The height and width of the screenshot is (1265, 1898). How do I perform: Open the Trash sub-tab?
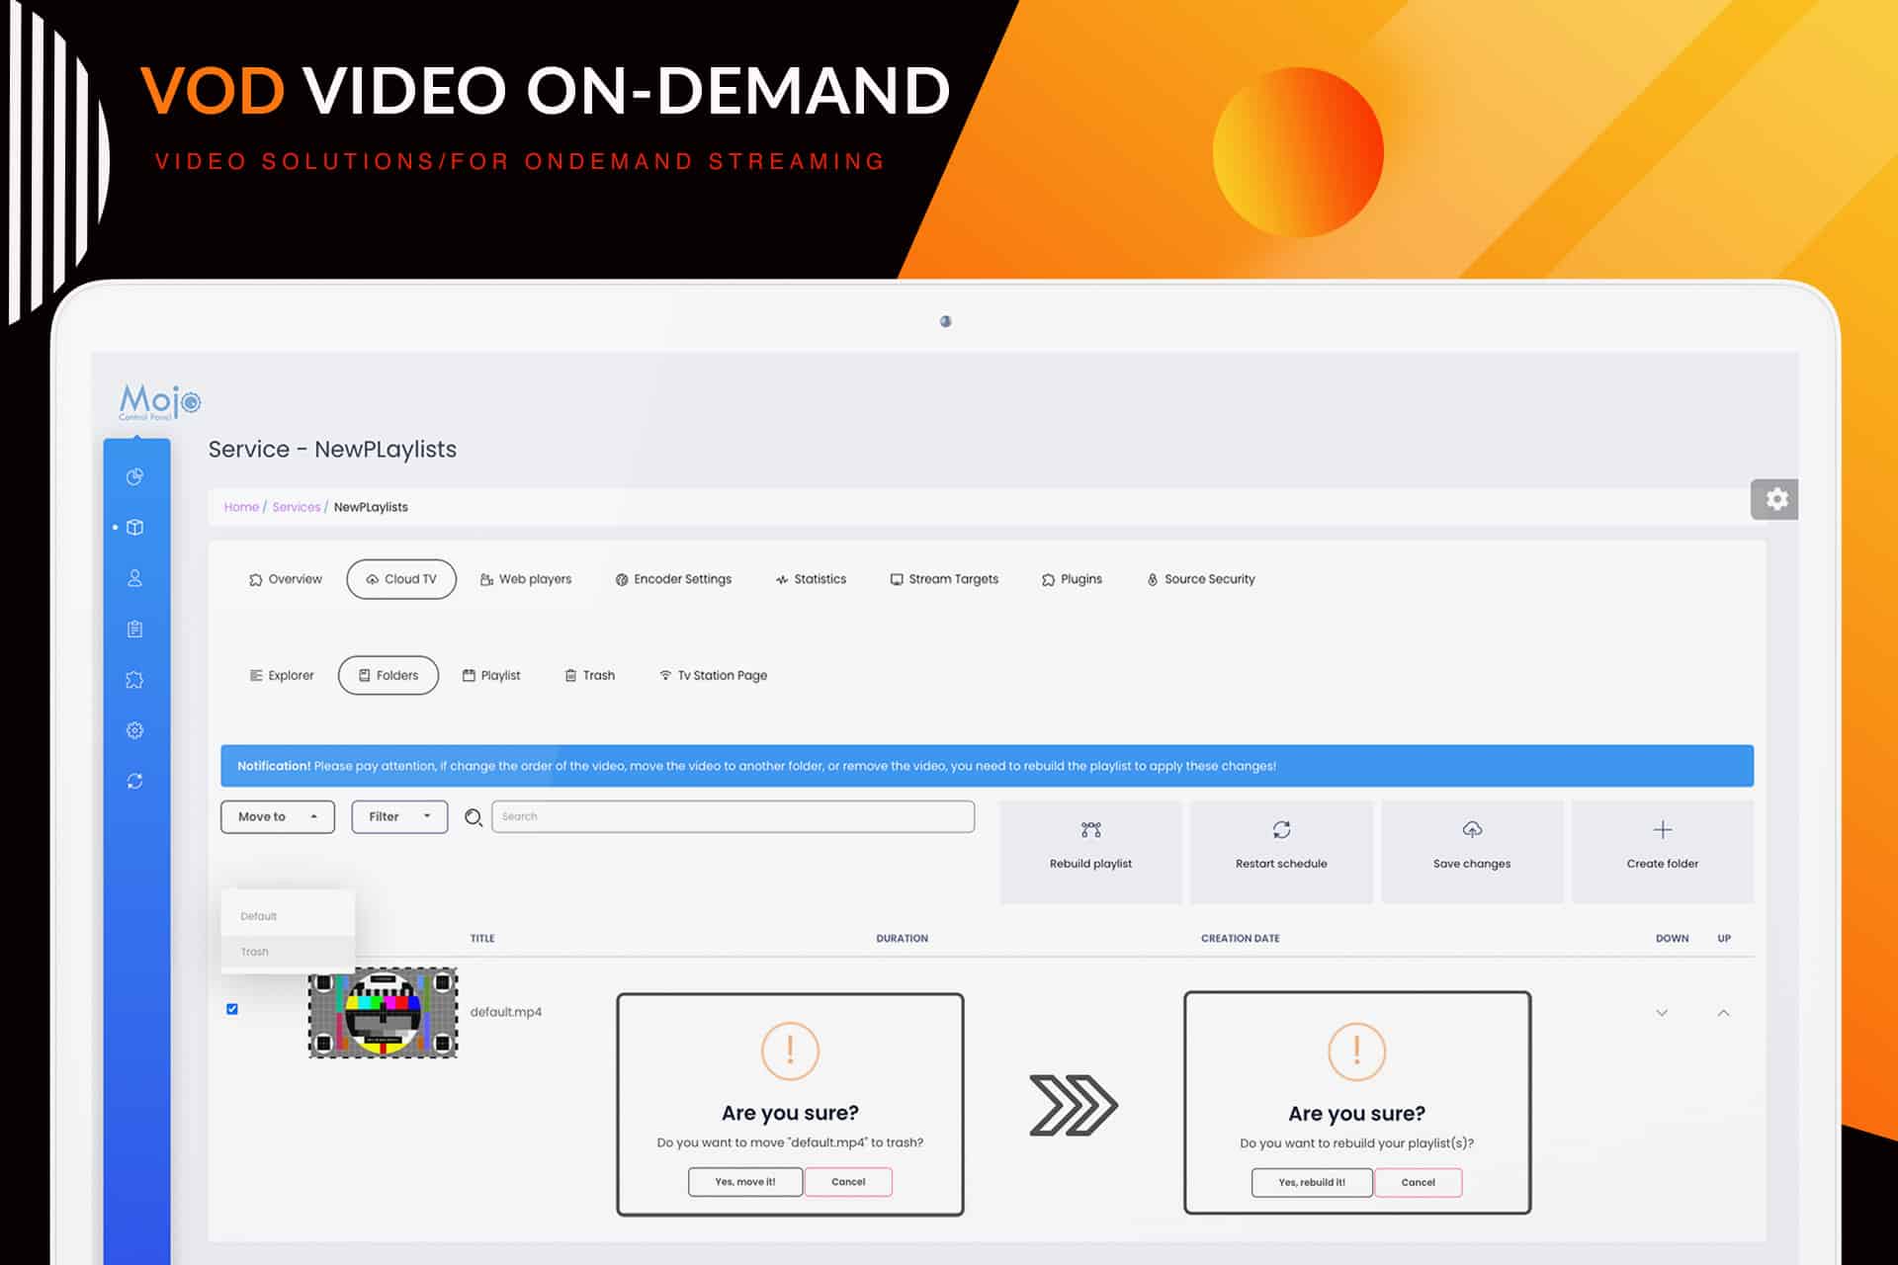[x=590, y=676]
